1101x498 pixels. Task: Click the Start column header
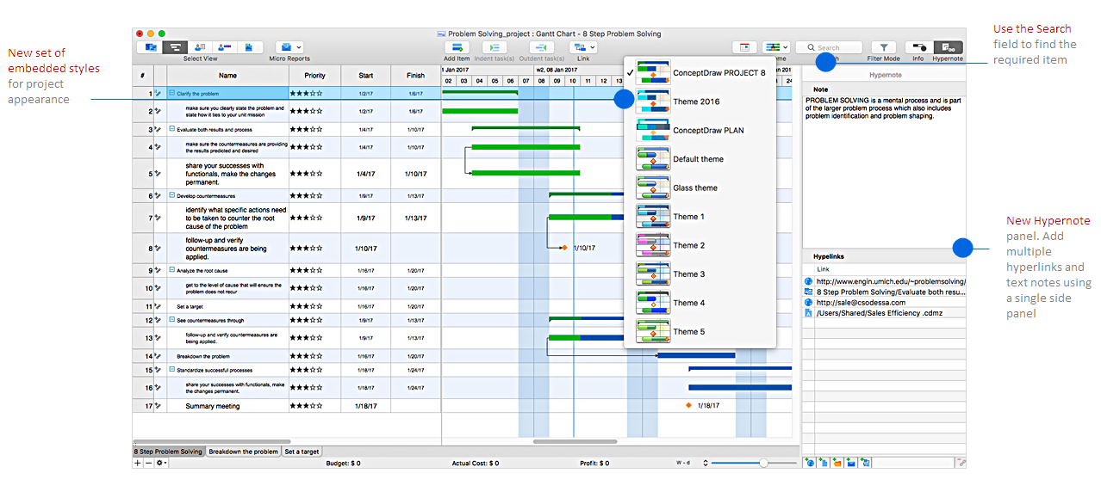[x=366, y=76]
